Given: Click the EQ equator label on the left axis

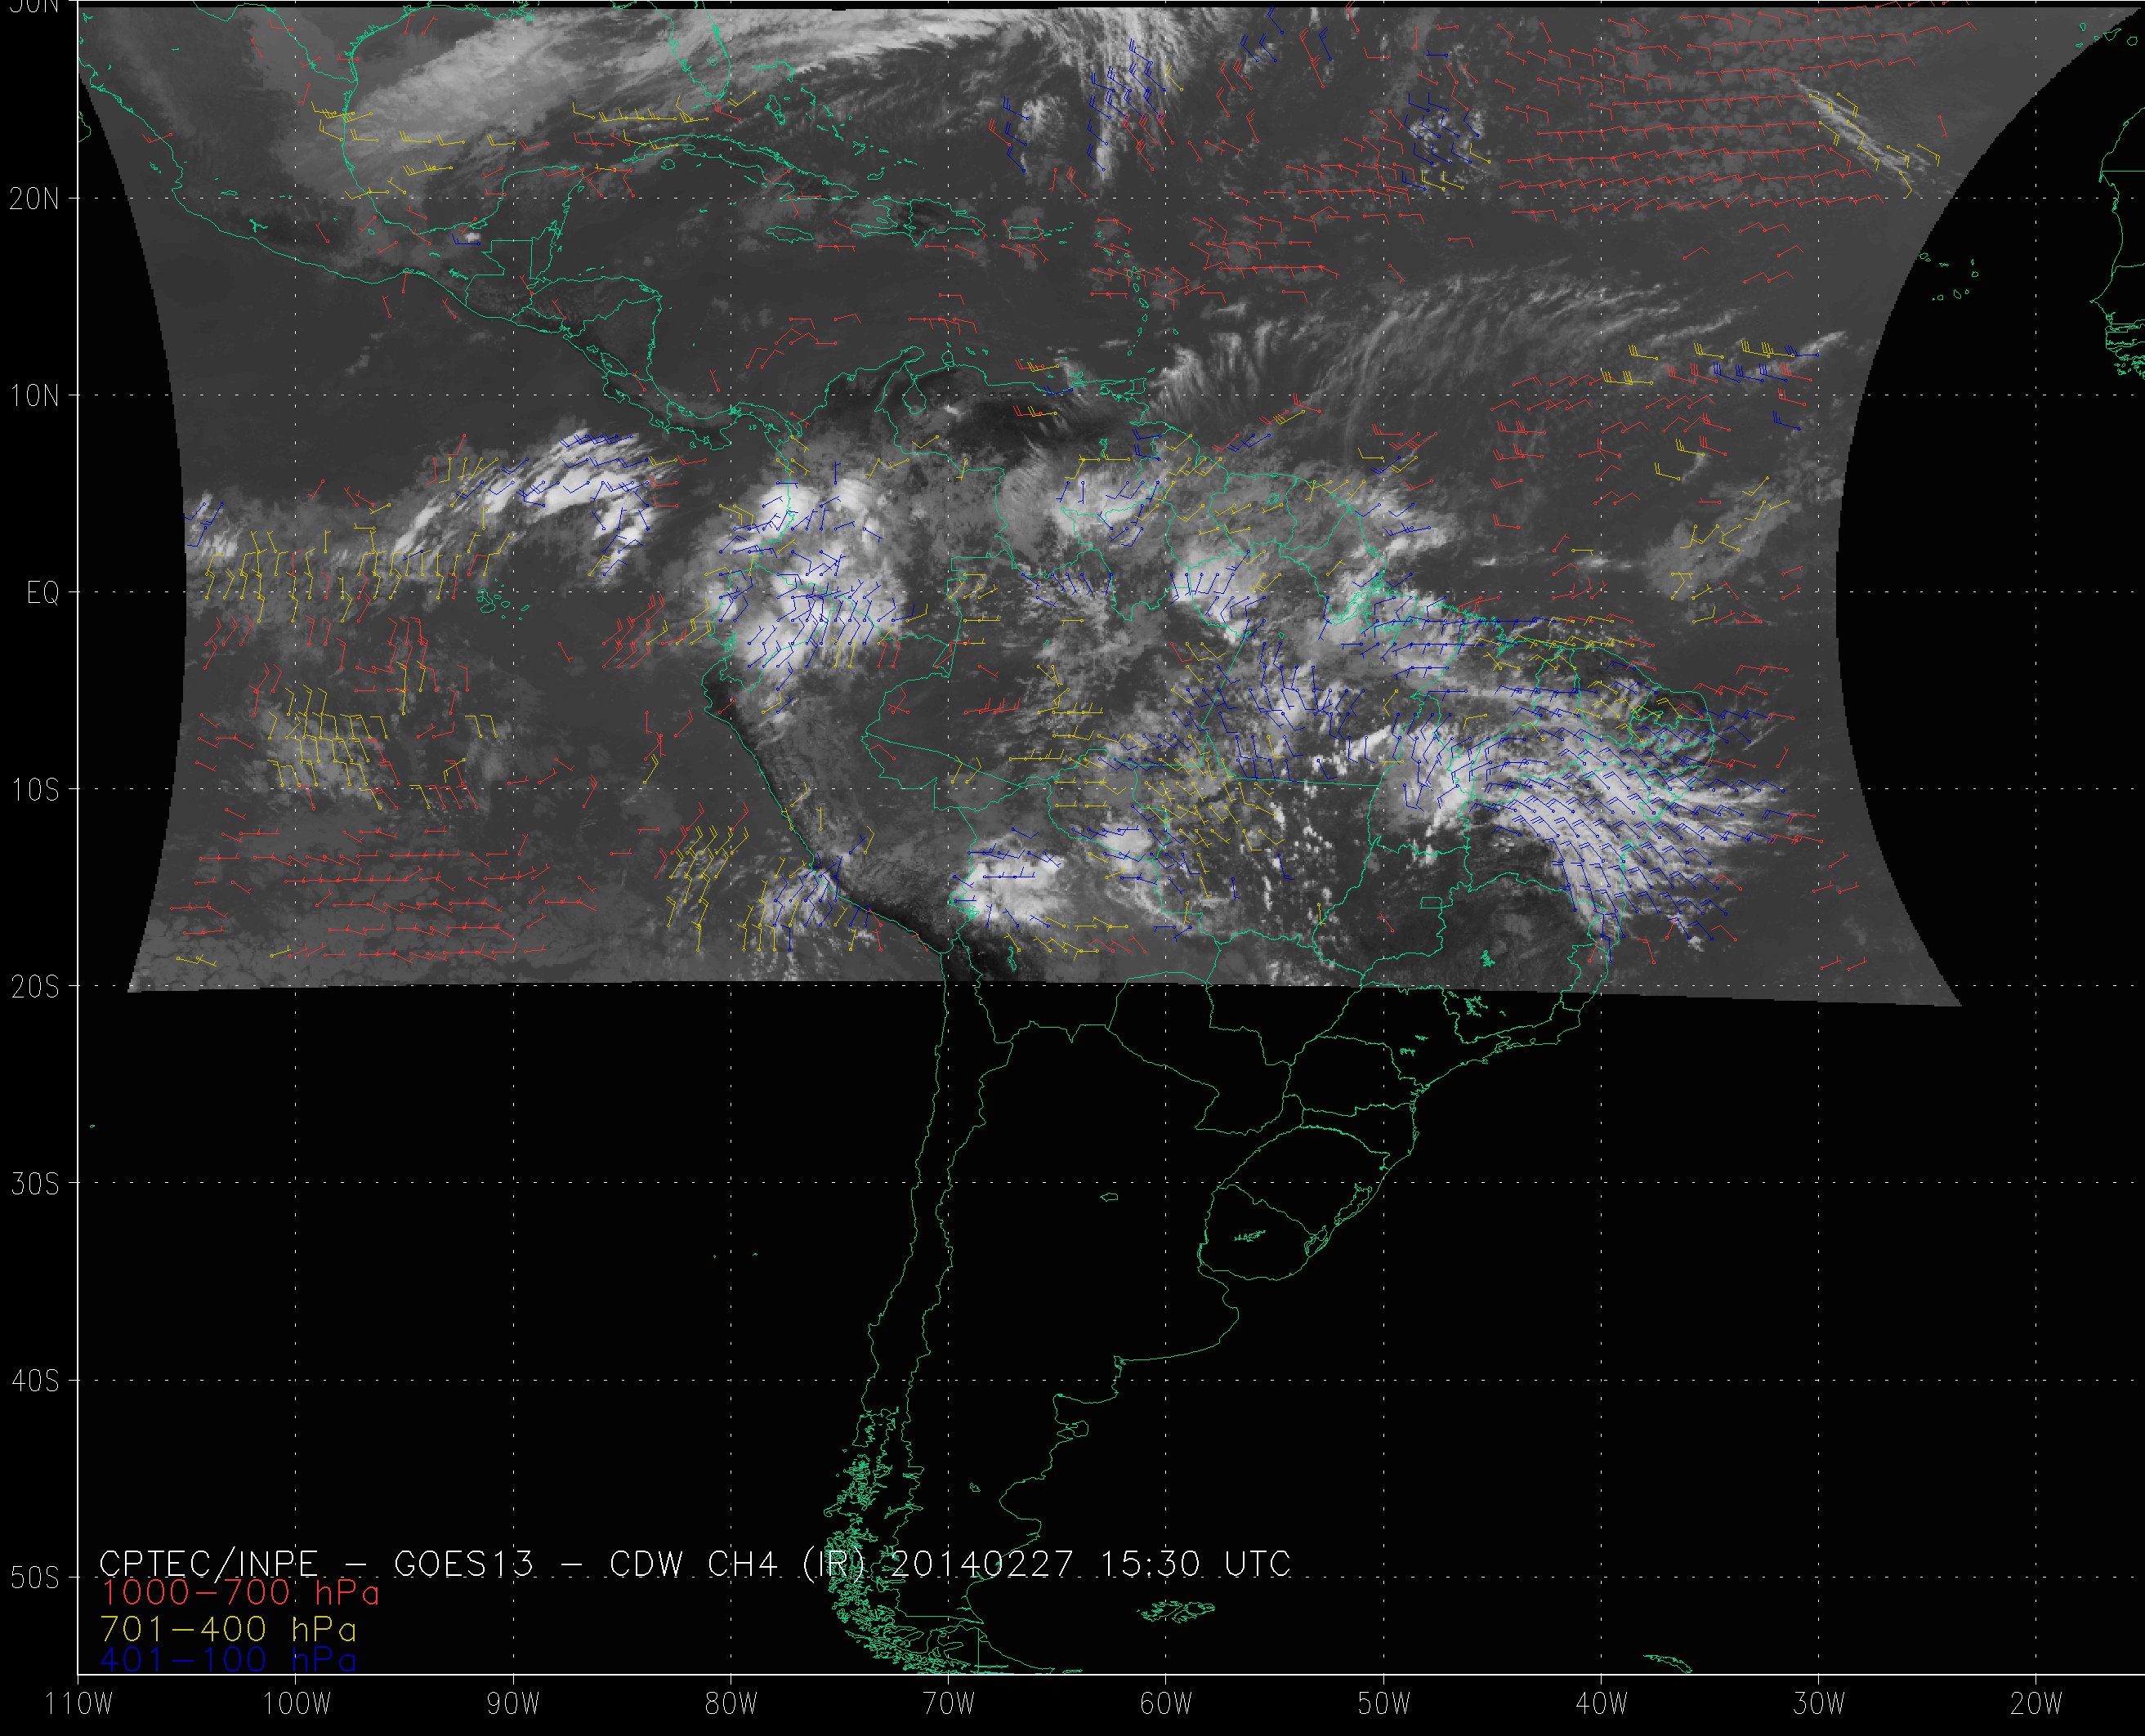Looking at the screenshot, I should point(43,594).
